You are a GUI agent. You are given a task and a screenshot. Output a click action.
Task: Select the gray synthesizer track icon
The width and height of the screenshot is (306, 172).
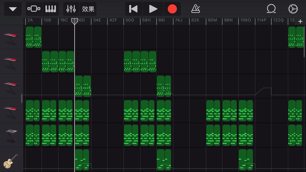click(11, 135)
